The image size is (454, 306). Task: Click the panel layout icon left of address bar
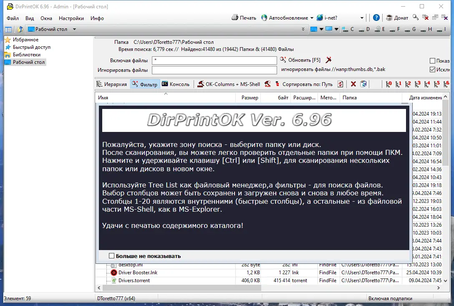8,29
